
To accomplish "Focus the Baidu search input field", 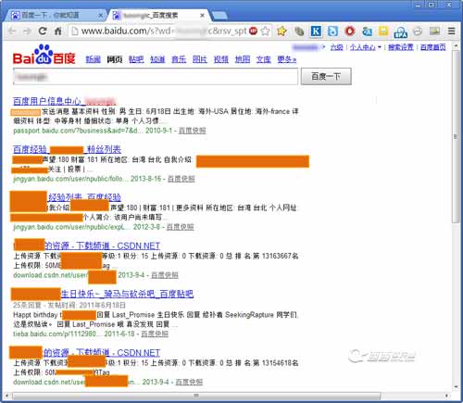I will coord(156,77).
